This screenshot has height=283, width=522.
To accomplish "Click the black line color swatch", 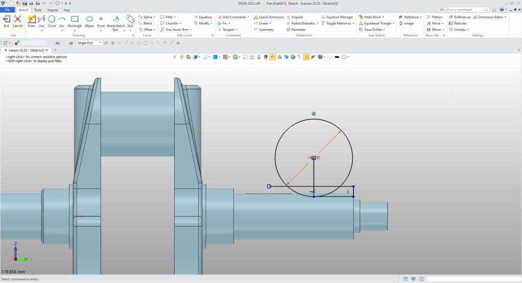I will click(337, 57).
